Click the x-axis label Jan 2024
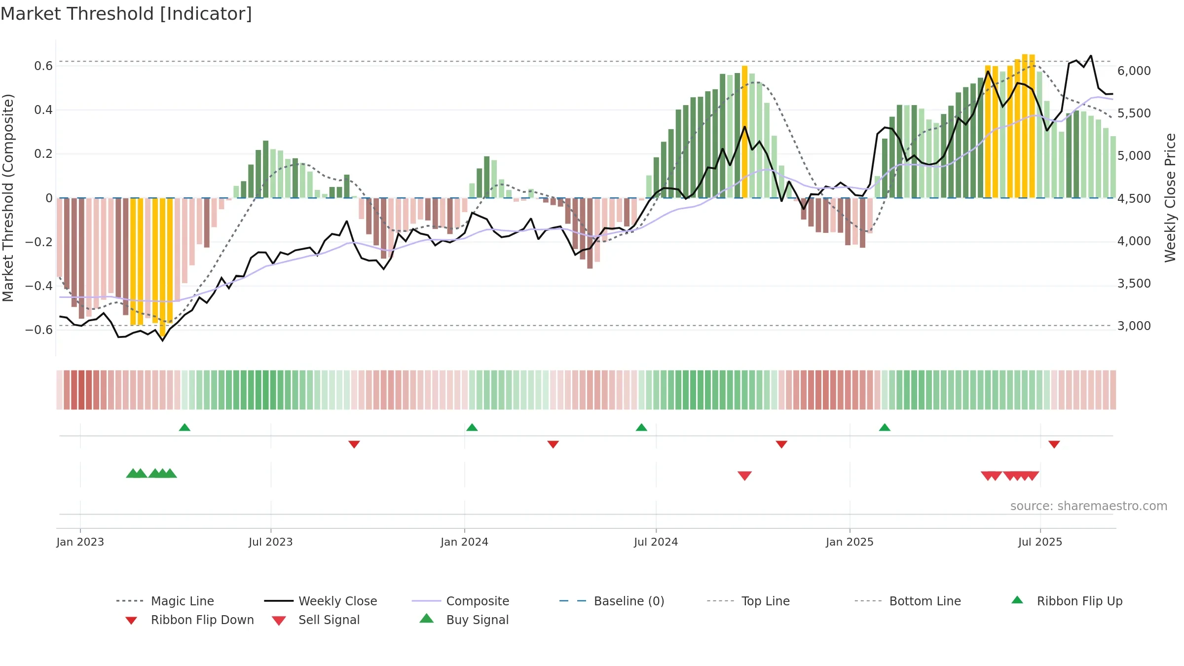Screen dimensions: 1184x666 pyautogui.click(x=465, y=542)
